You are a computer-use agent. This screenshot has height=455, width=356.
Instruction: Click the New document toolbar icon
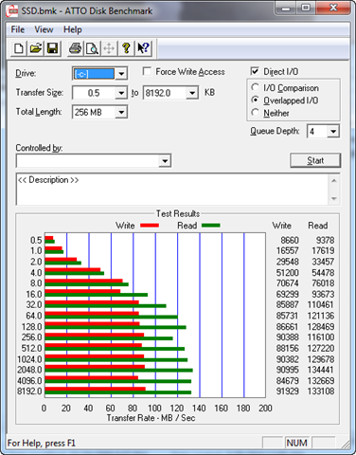18,48
